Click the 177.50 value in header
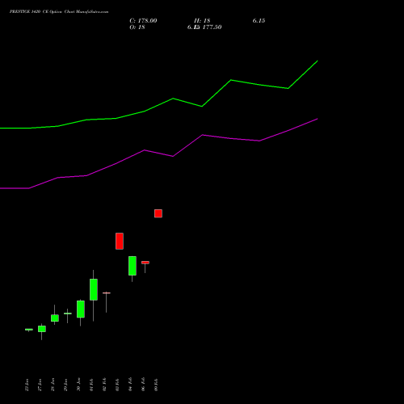404x404 pixels. tap(212, 27)
